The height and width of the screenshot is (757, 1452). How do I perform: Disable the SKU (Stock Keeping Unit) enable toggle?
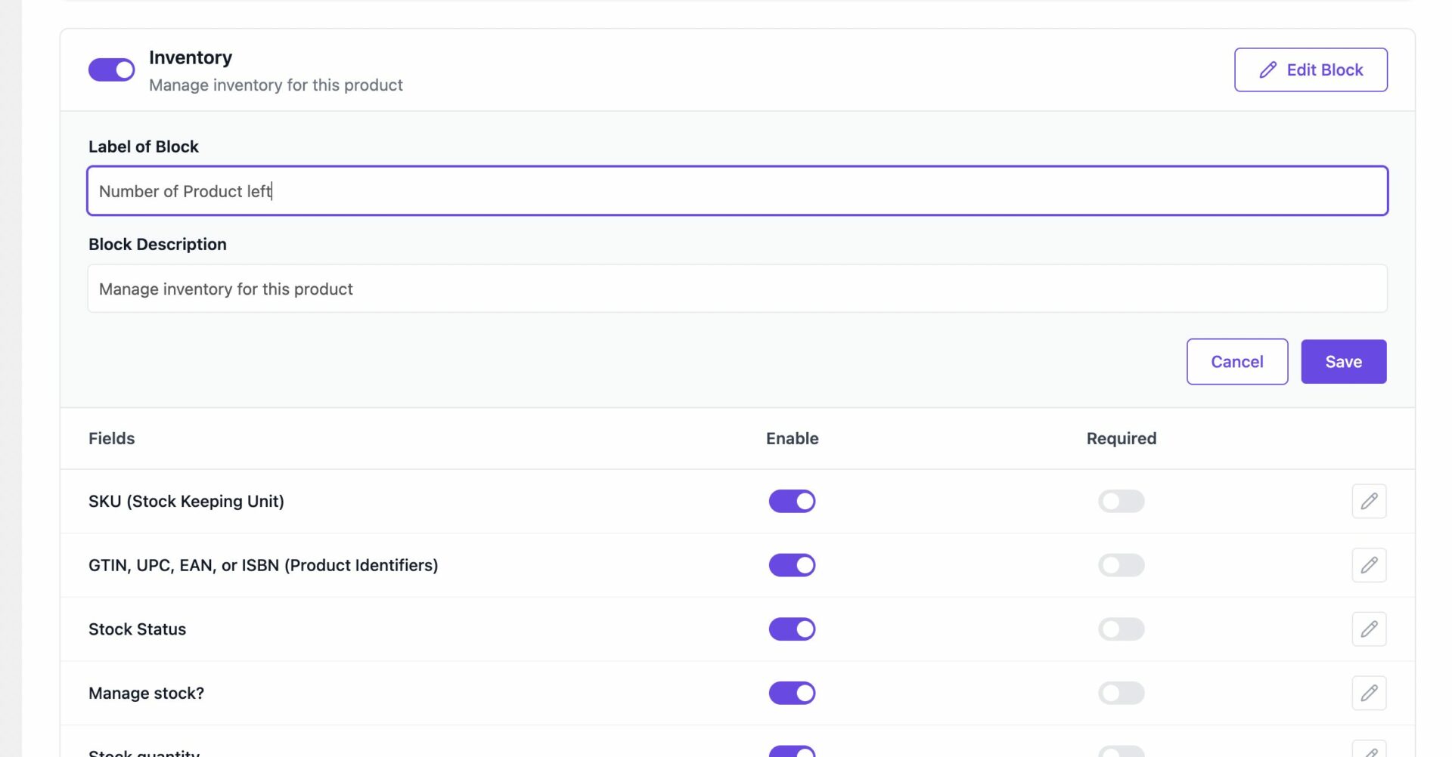(792, 501)
